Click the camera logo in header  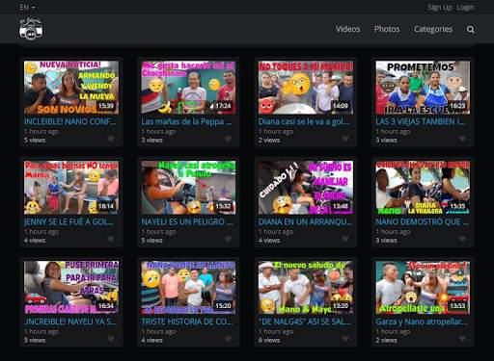click(x=31, y=29)
